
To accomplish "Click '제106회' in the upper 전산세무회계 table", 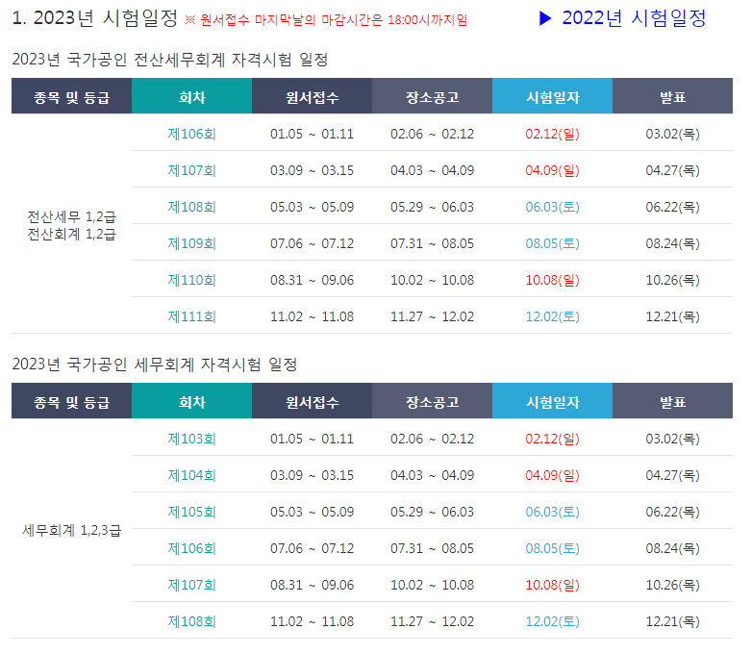I will 191,134.
